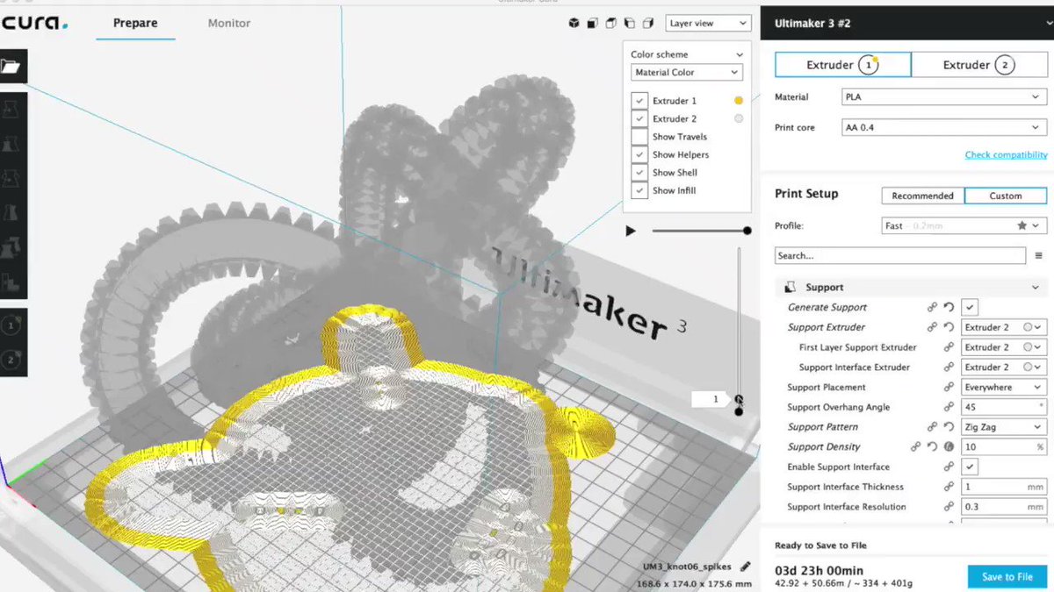Open the AA 0.4 print core dropdown
This screenshot has width=1054, height=592.
(943, 128)
